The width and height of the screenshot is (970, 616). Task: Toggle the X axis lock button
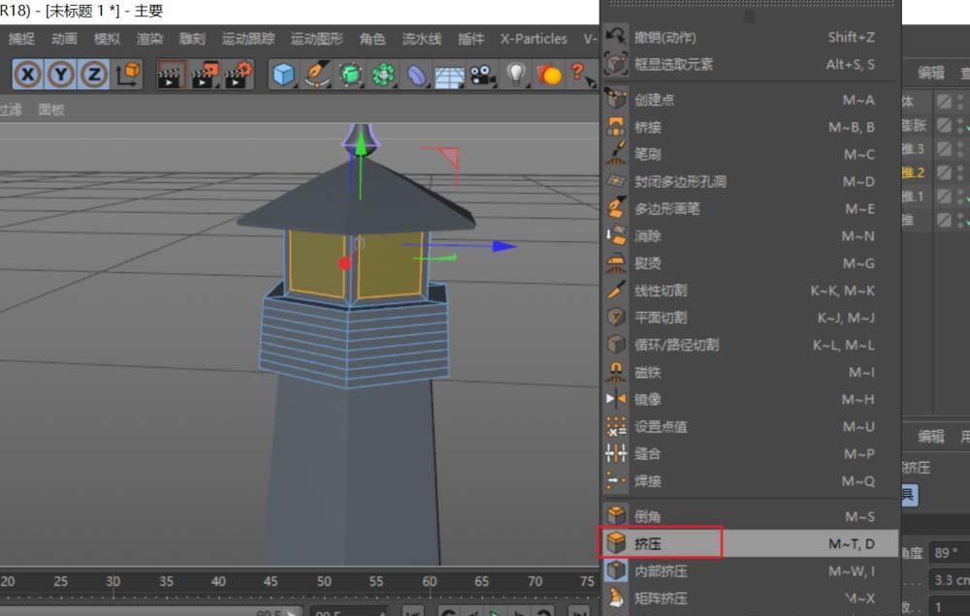(28, 75)
